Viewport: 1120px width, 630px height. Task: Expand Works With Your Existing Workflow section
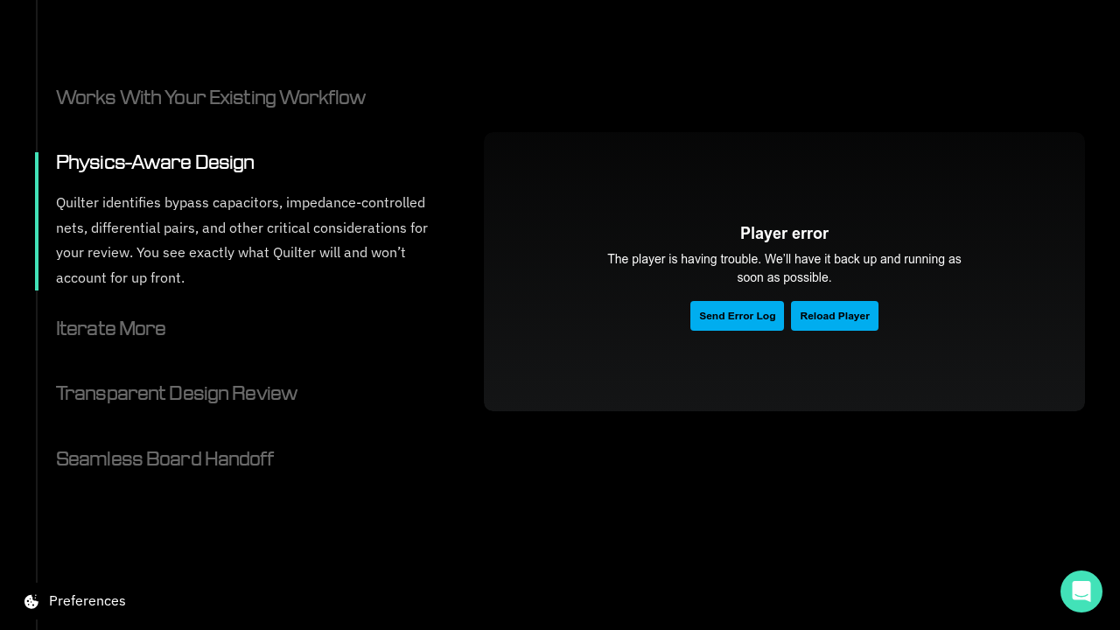click(210, 97)
